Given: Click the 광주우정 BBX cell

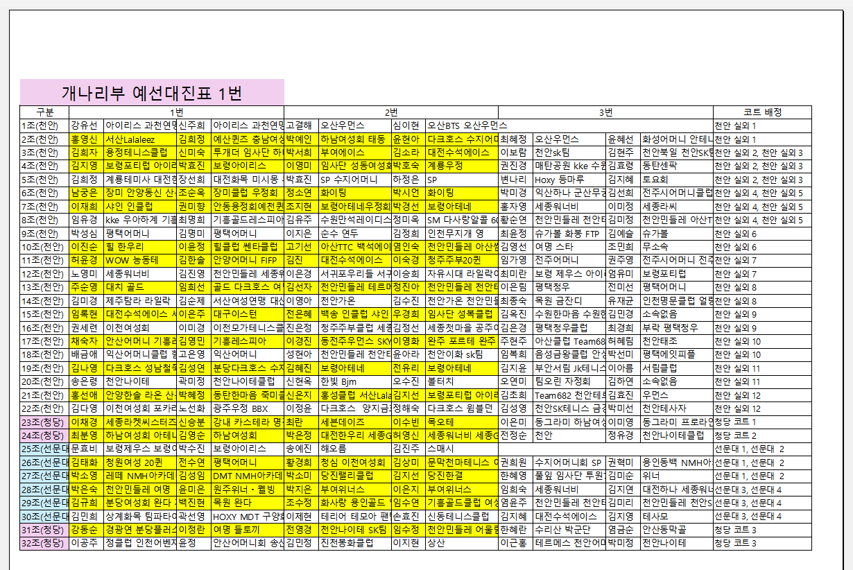Looking at the screenshot, I should 247,409.
